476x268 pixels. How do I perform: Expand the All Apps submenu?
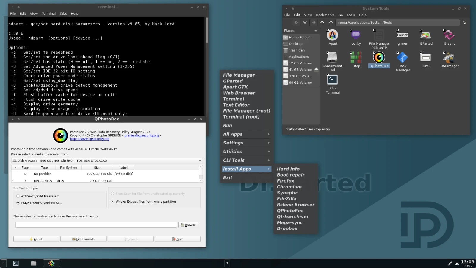point(247,134)
